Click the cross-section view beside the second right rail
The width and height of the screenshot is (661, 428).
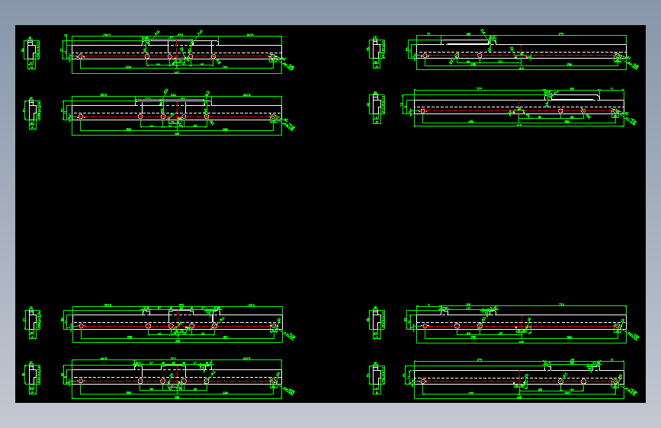377,108
